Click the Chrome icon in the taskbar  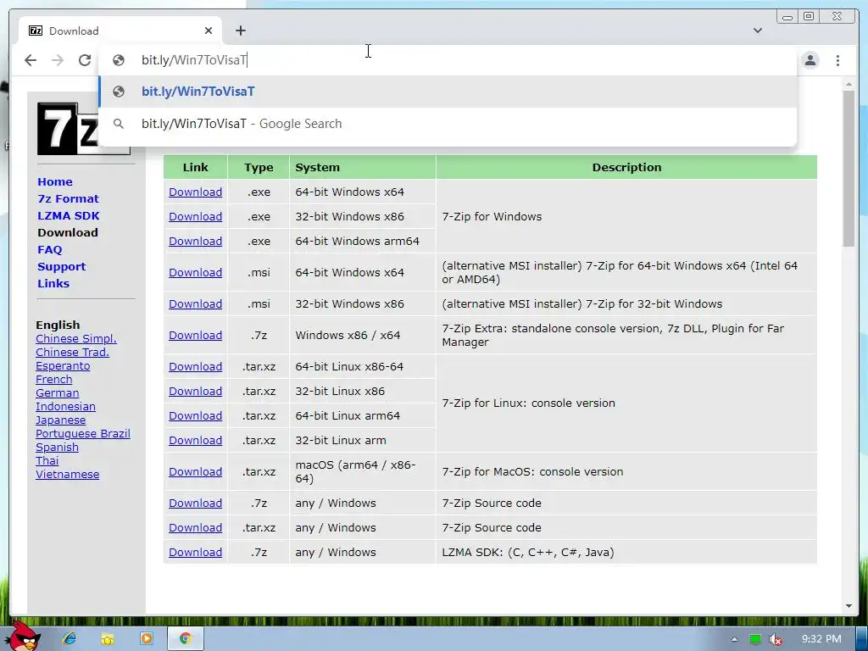(185, 638)
